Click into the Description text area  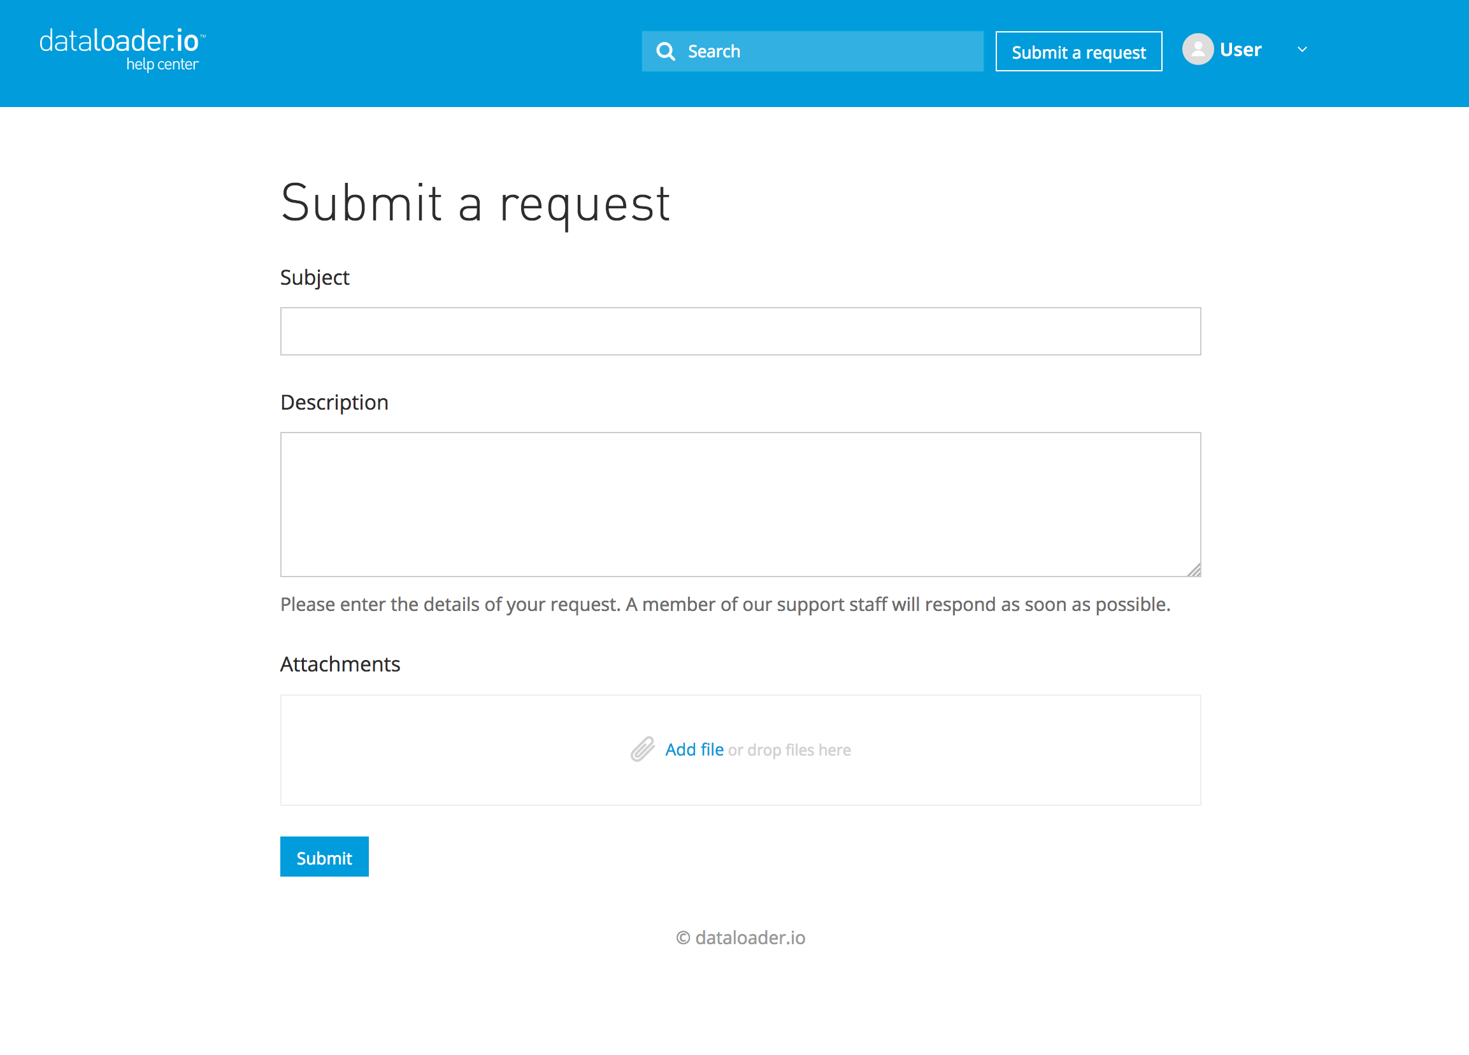740,504
